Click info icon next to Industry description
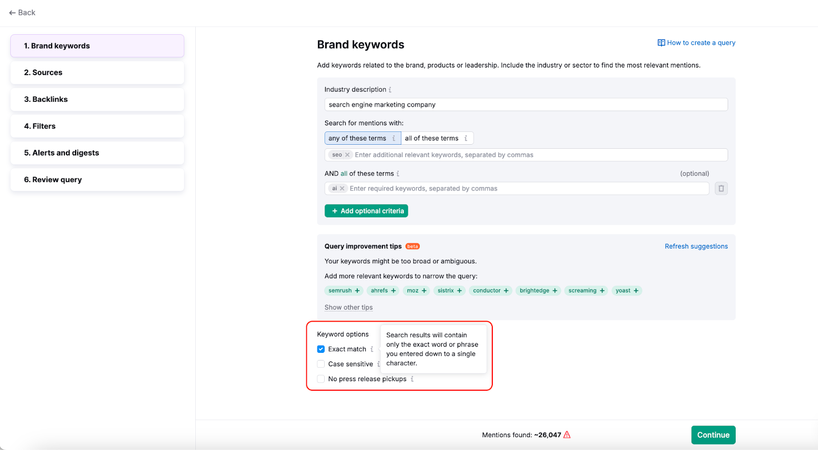This screenshot has height=450, width=818. (390, 89)
